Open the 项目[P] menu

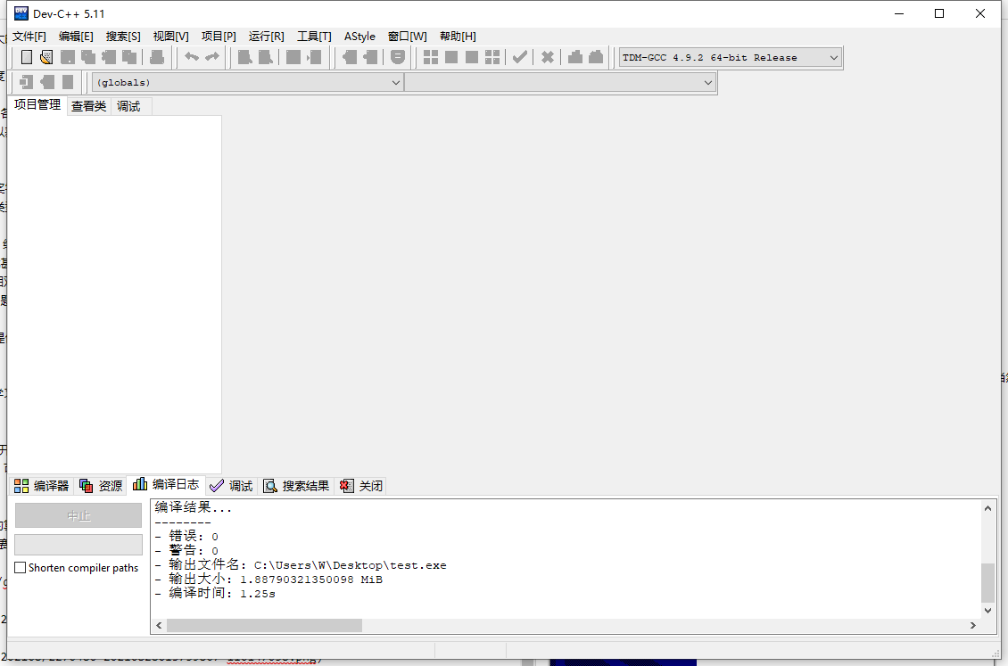pyautogui.click(x=219, y=37)
